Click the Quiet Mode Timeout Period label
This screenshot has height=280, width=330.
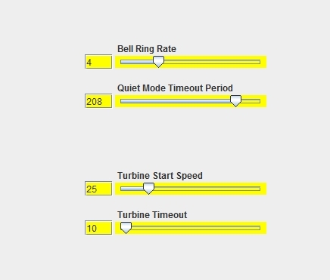[175, 88]
